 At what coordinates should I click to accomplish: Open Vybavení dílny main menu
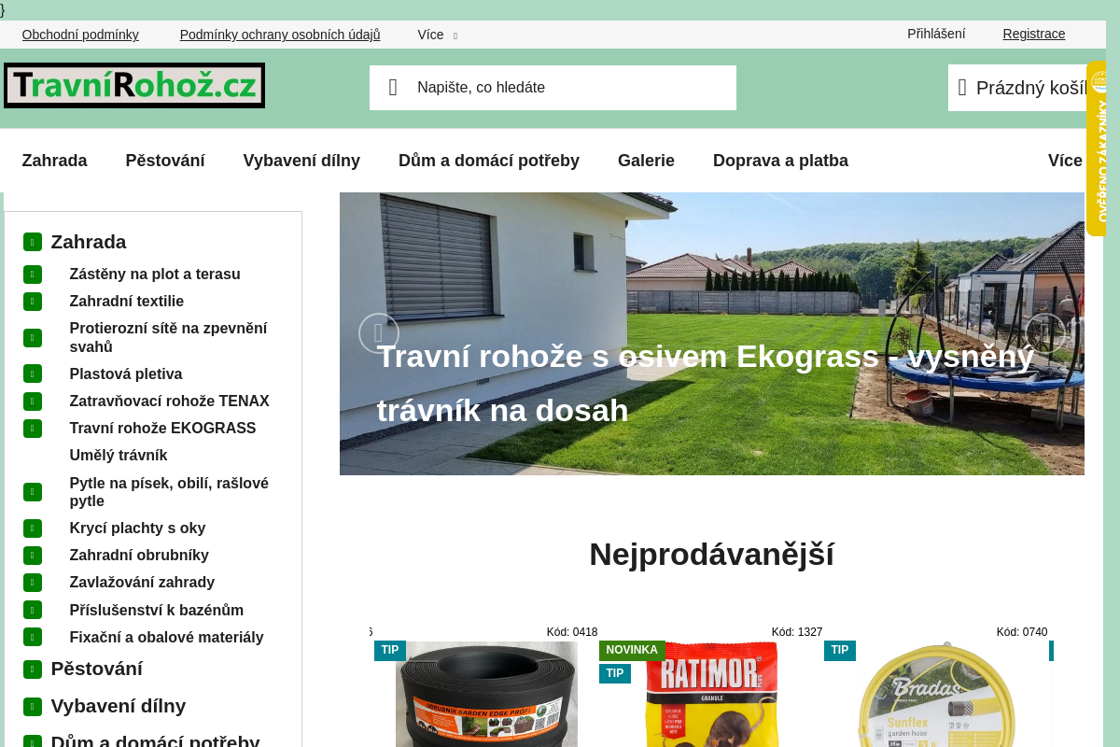pos(301,161)
